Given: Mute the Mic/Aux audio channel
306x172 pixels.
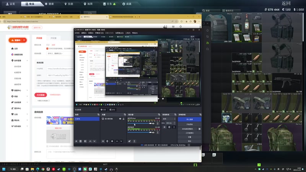Looking at the screenshot, I should tap(153, 123).
